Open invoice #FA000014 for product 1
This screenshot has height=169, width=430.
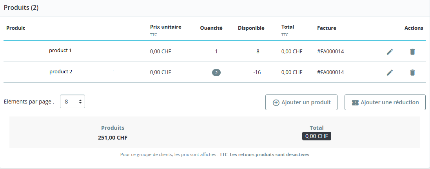pyautogui.click(x=330, y=51)
